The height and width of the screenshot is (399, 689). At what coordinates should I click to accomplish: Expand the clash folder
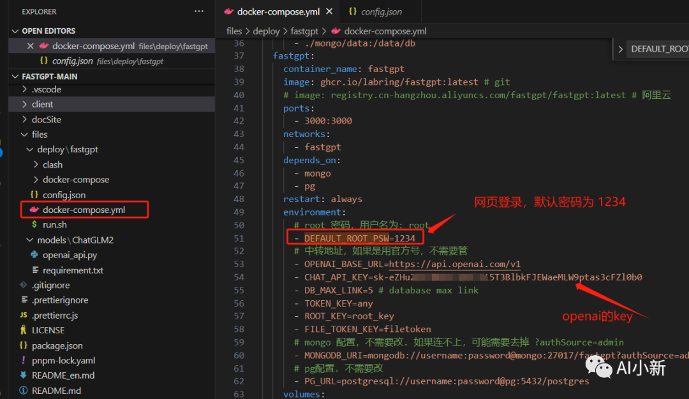(36, 164)
